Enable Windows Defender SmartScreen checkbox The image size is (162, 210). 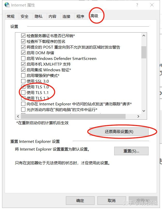(23, 58)
